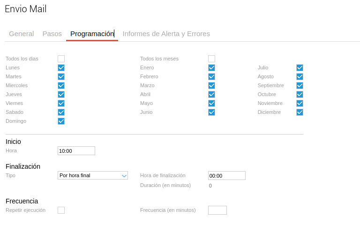Go to Informes de Alerta y Errores tab
This screenshot has height=225, width=360.
click(166, 34)
